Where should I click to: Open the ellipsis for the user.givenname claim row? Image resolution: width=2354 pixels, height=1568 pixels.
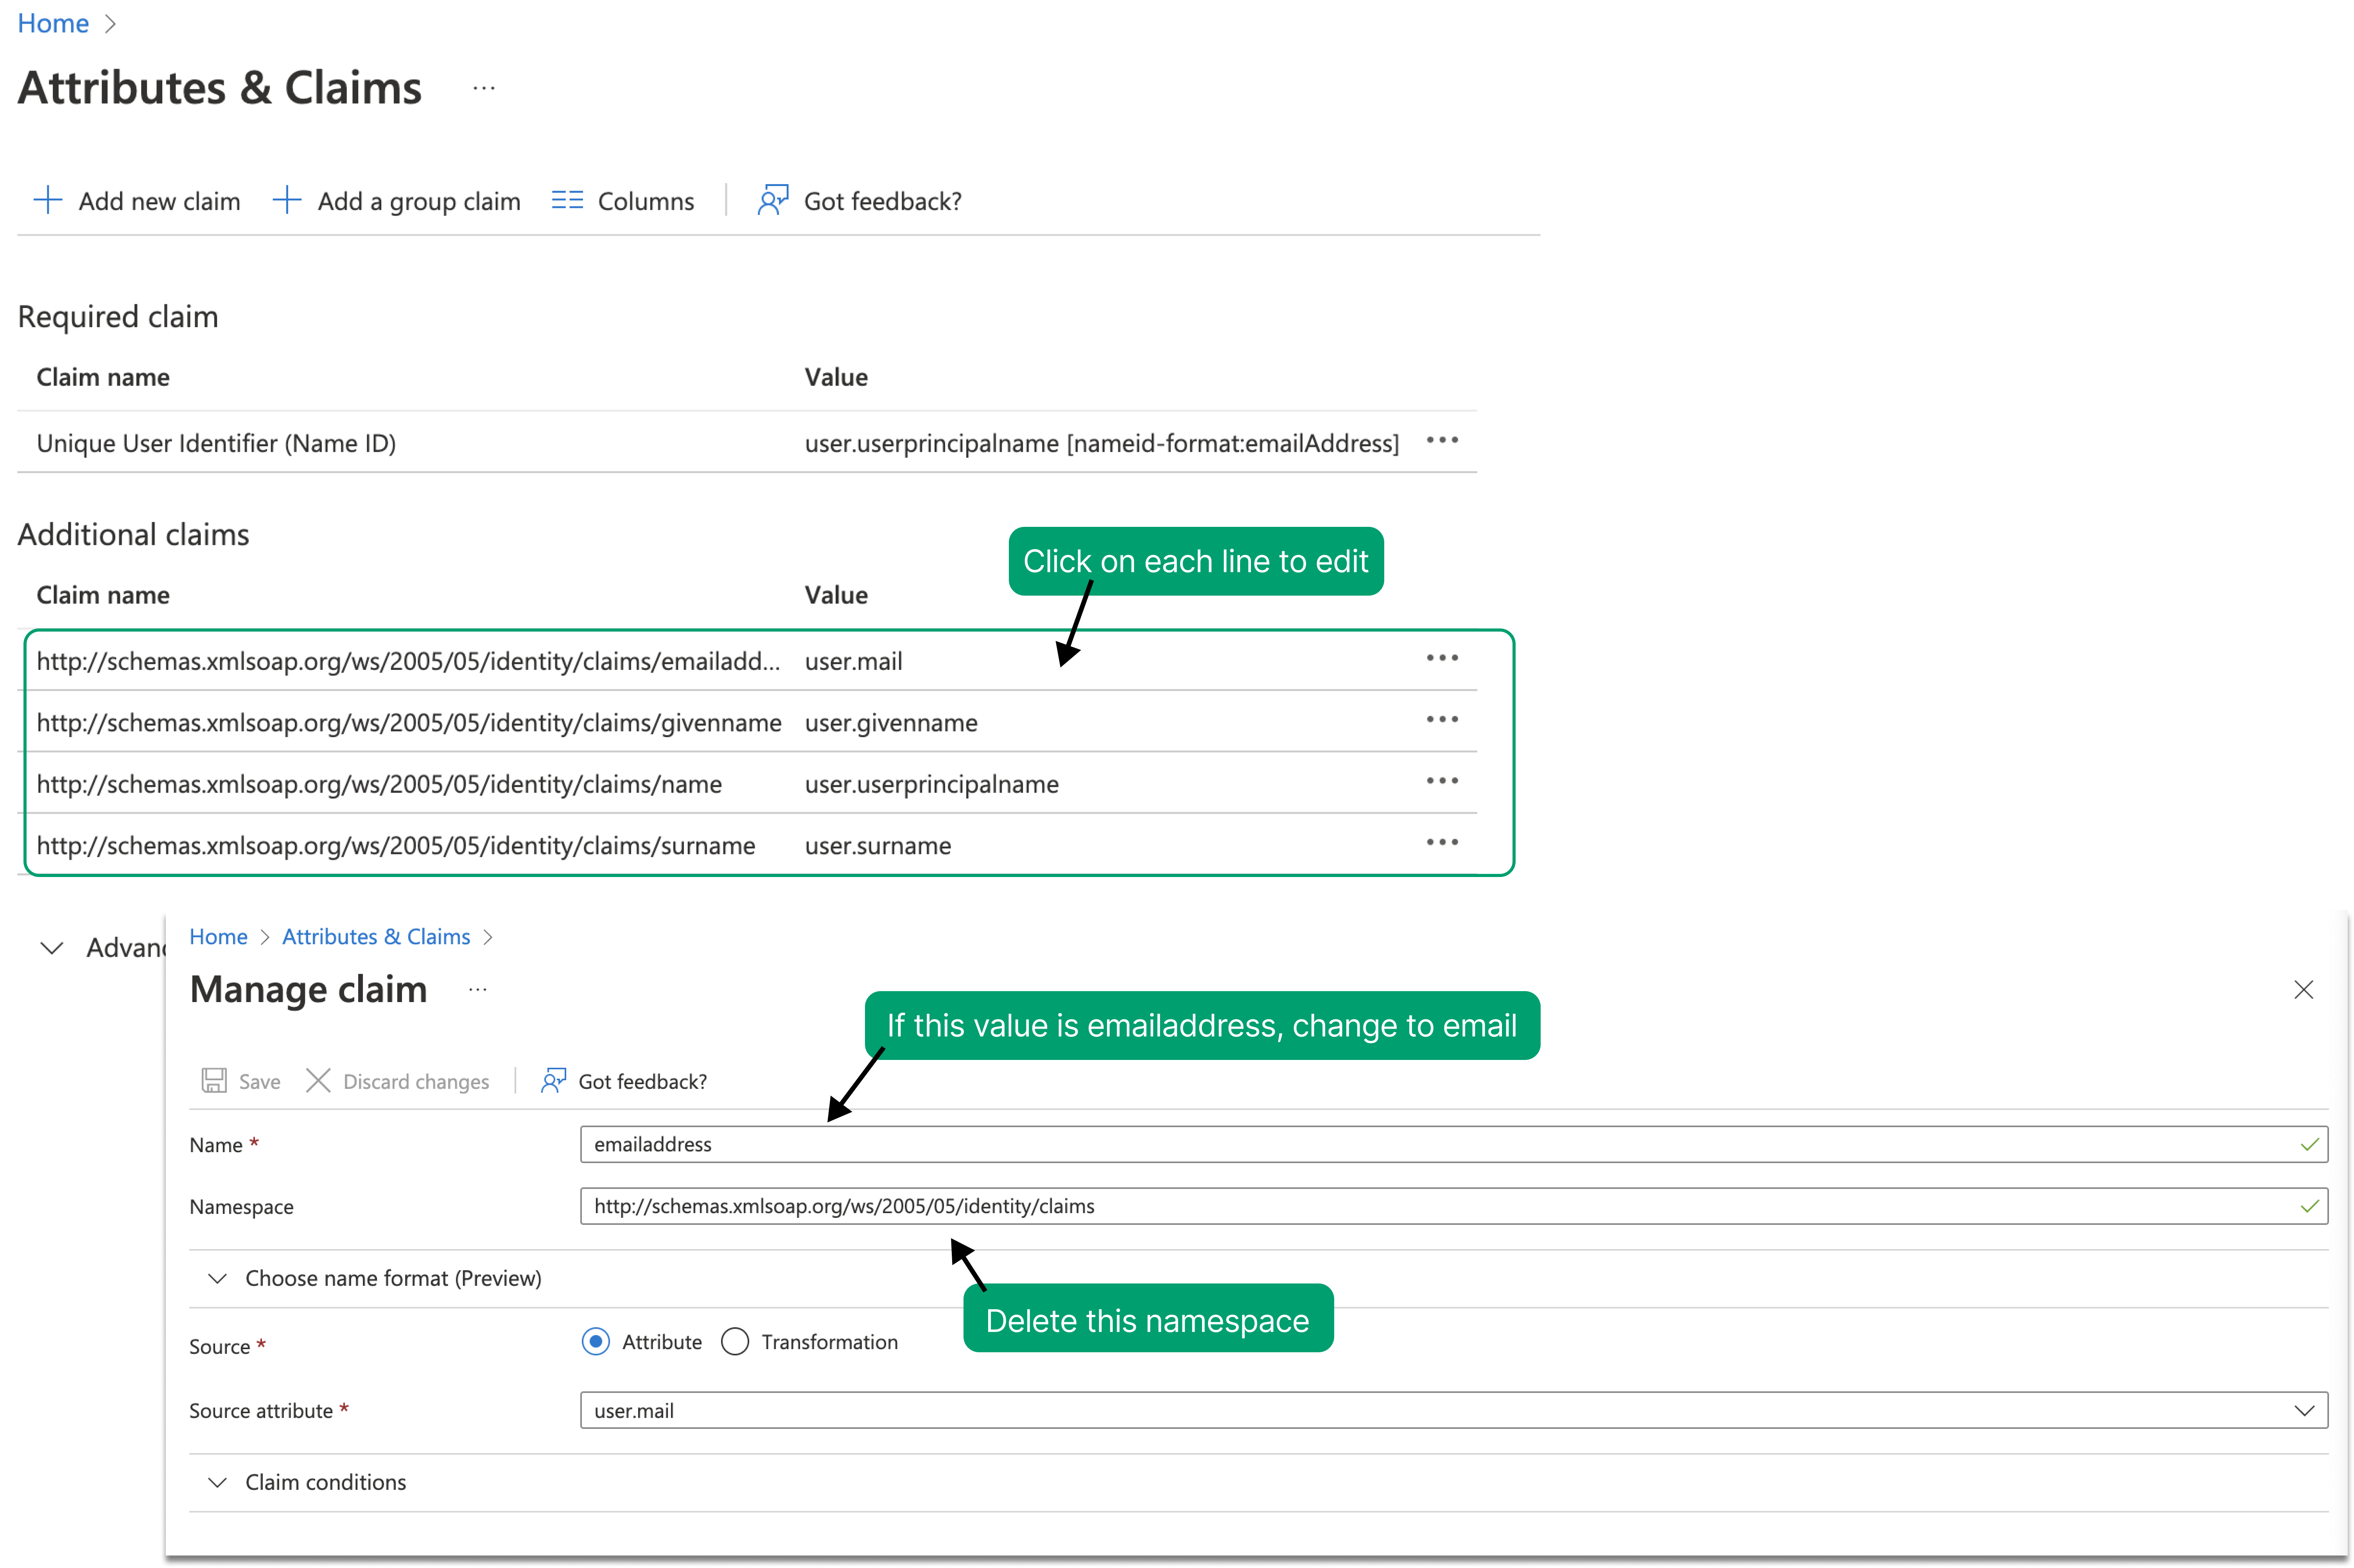[x=1442, y=720]
